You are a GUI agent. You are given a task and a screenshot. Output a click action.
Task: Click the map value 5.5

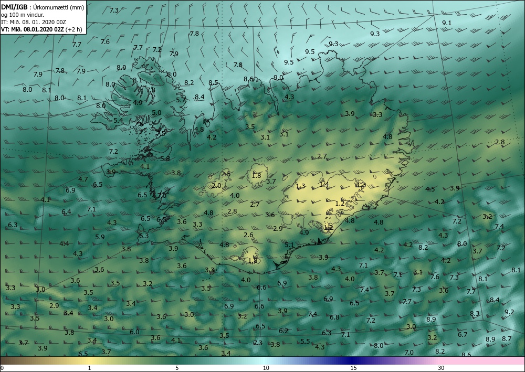tap(305, 341)
